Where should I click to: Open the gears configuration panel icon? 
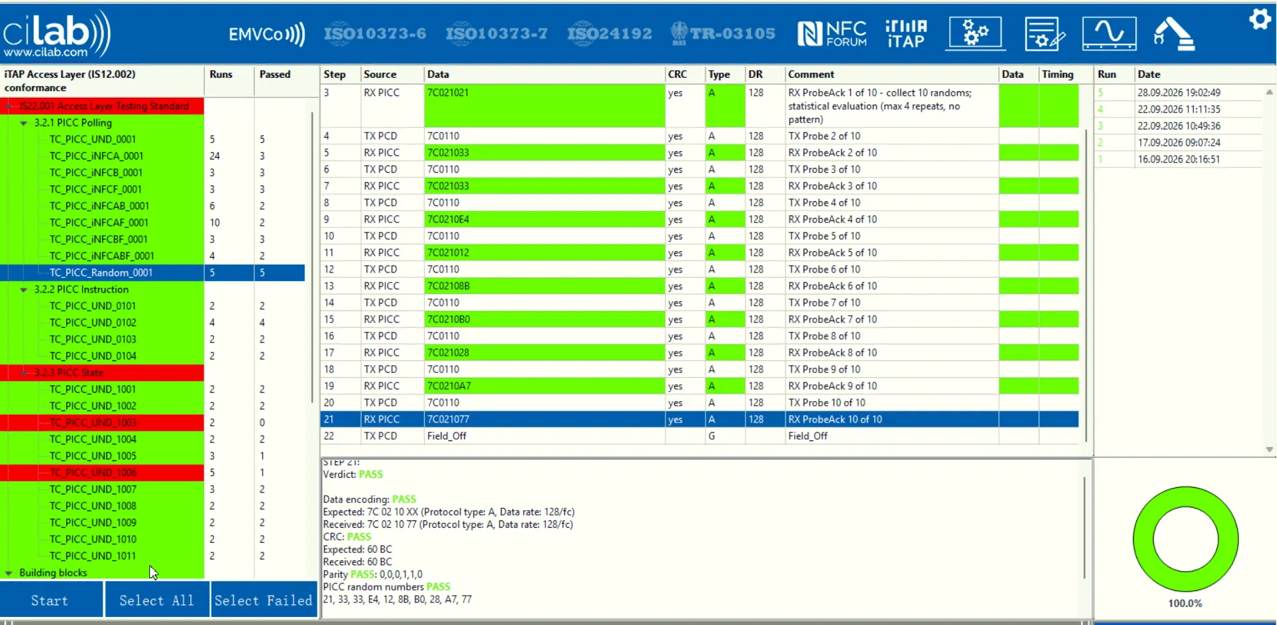[975, 33]
